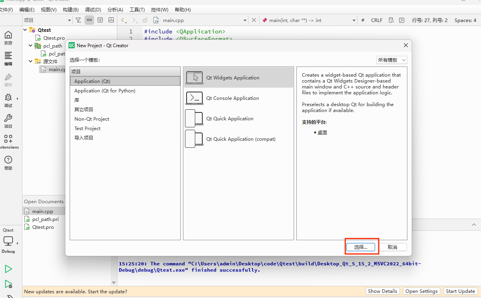
Task: Click the 选择... button in dialog
Action: click(x=361, y=247)
